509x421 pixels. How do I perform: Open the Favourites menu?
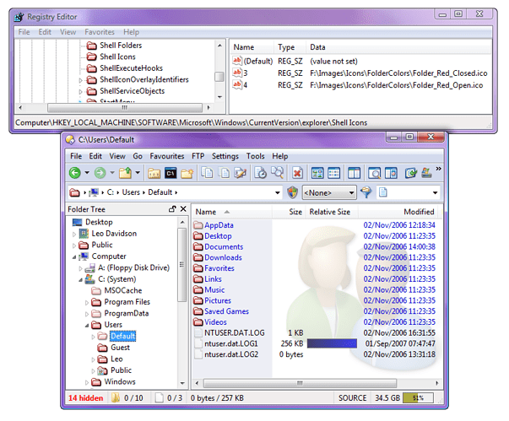(167, 156)
